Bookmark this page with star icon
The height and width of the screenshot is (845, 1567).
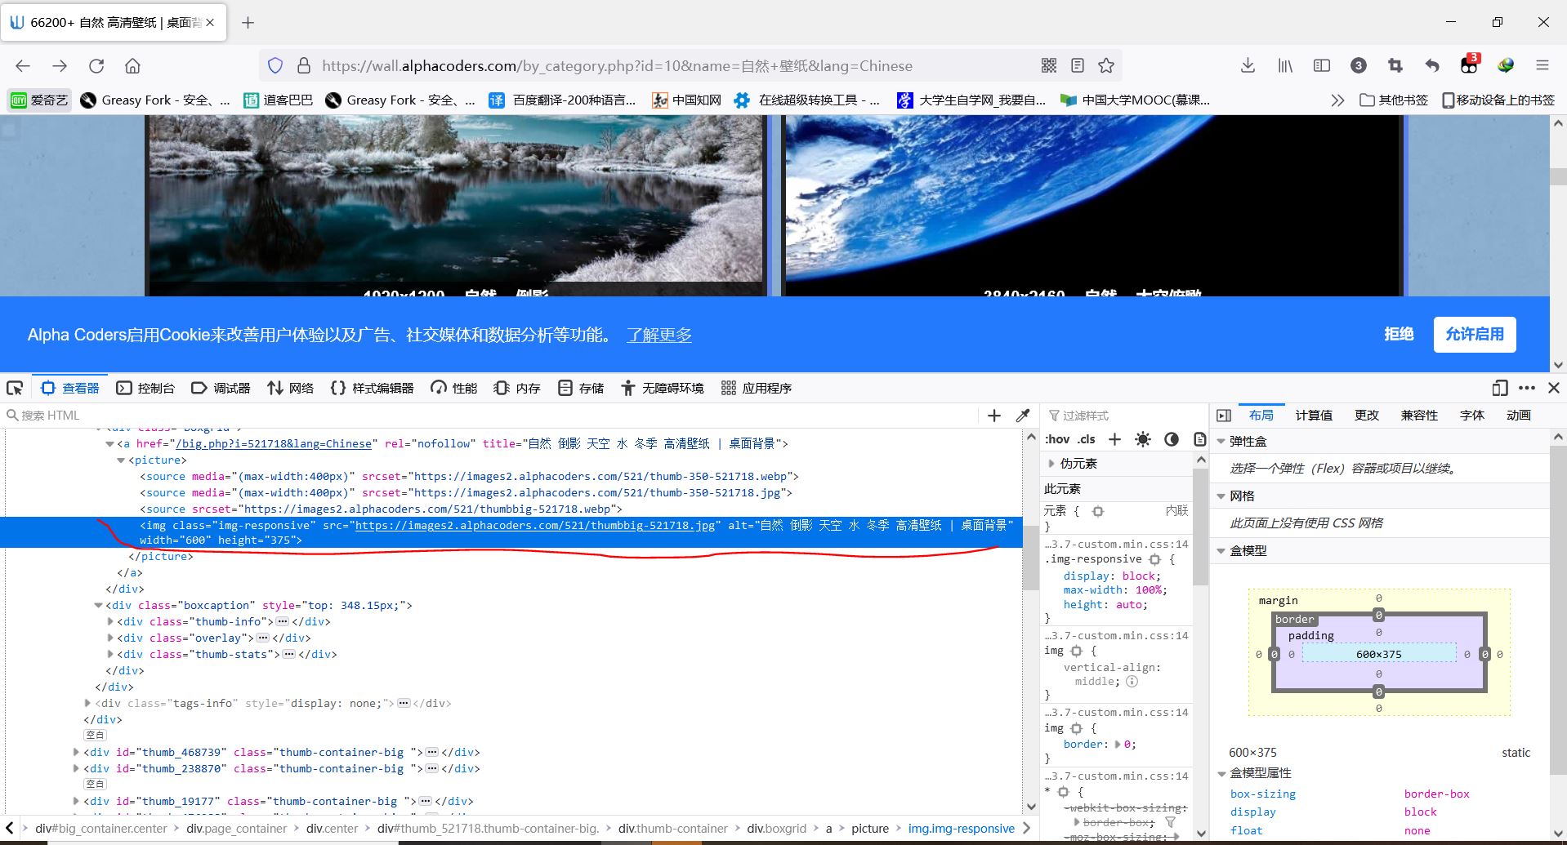click(x=1106, y=66)
